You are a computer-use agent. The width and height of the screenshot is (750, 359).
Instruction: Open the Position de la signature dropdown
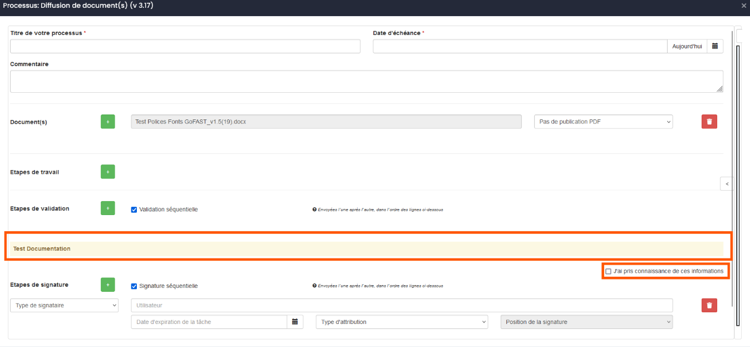[x=586, y=322]
